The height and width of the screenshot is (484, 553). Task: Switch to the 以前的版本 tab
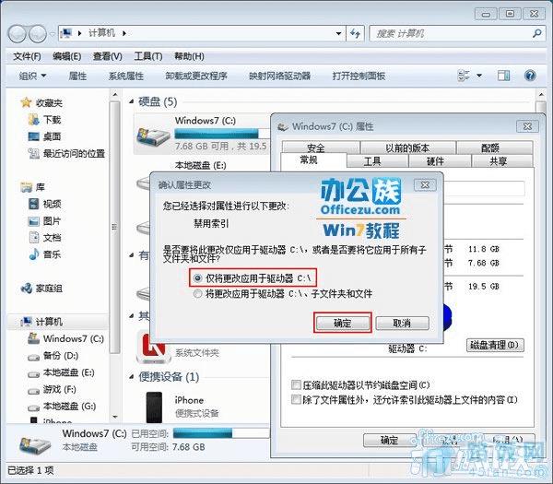point(407,148)
